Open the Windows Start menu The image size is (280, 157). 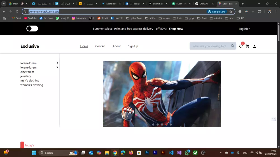tap(34, 153)
